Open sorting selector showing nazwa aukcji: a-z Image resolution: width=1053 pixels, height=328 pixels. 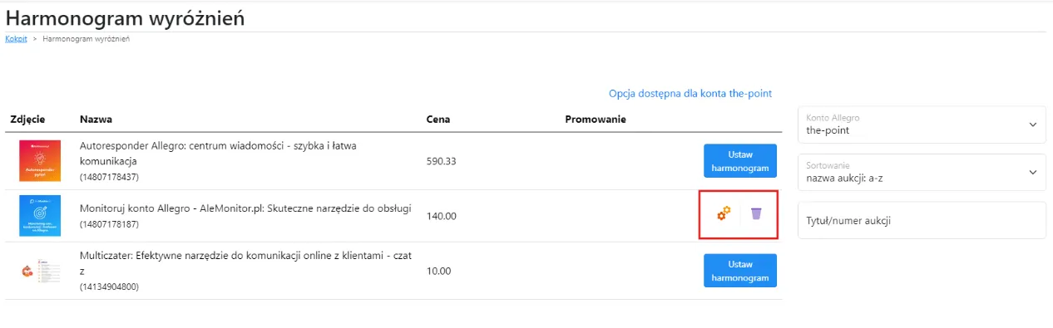[922, 172]
